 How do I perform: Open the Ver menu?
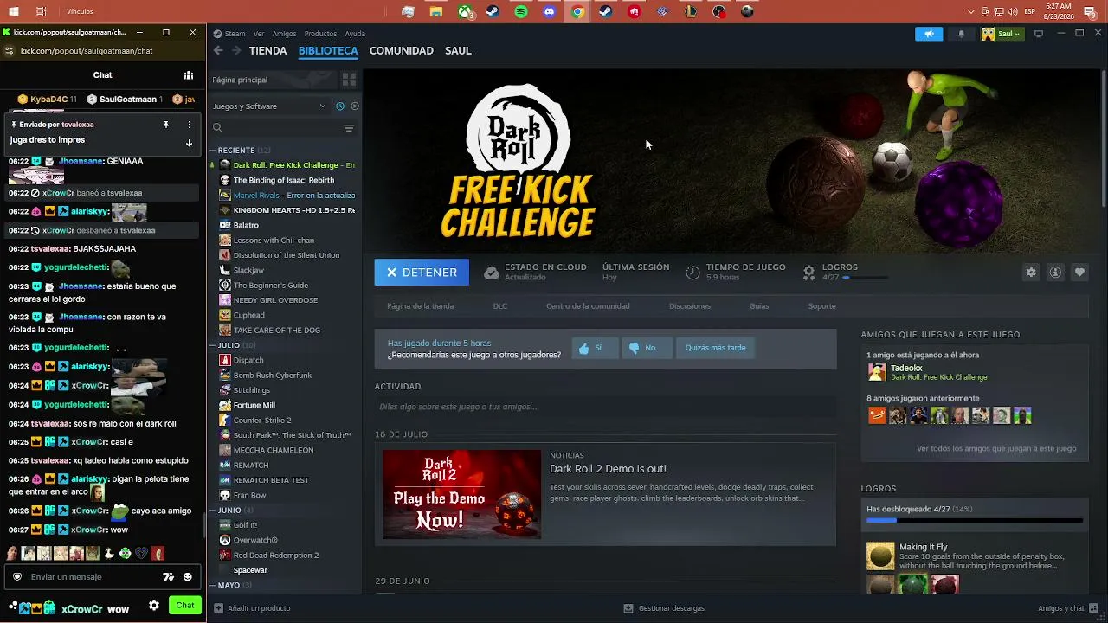click(x=259, y=34)
